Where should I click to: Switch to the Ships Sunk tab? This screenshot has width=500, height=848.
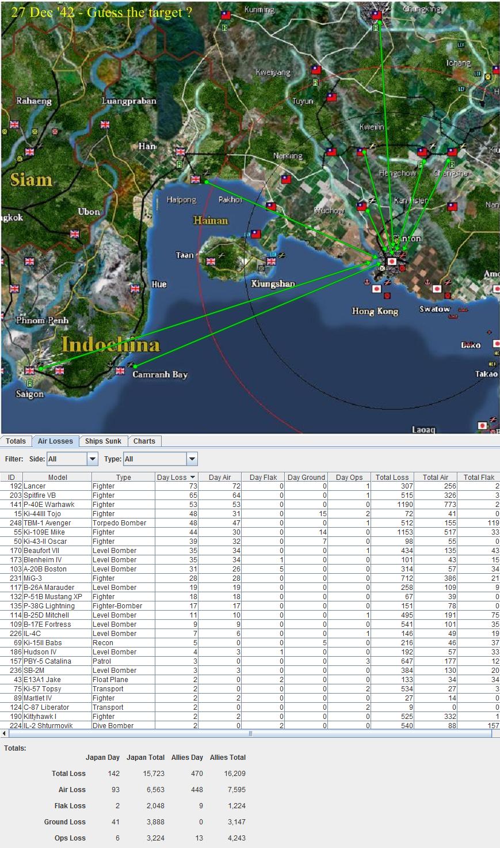coord(103,441)
